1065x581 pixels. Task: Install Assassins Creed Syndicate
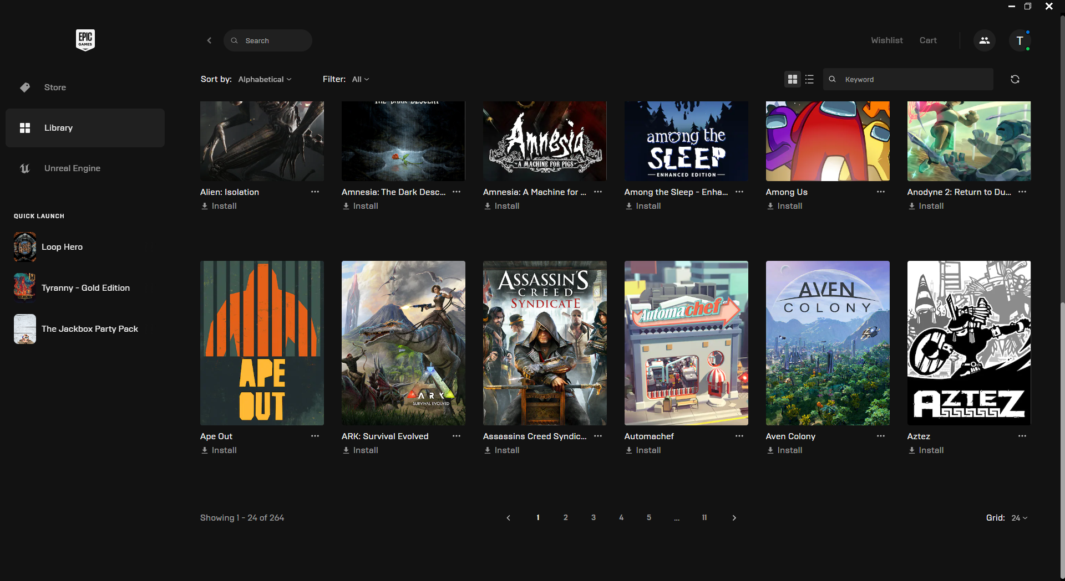tap(501, 450)
